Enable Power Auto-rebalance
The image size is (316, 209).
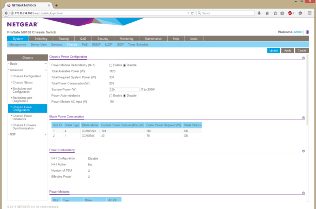111,96
